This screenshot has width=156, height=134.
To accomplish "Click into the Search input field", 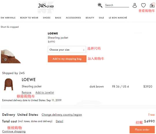I will (x=117, y=5).
